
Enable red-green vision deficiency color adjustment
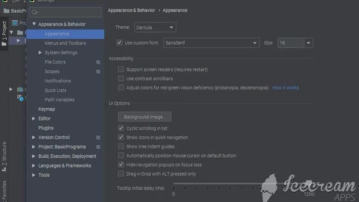click(121, 88)
